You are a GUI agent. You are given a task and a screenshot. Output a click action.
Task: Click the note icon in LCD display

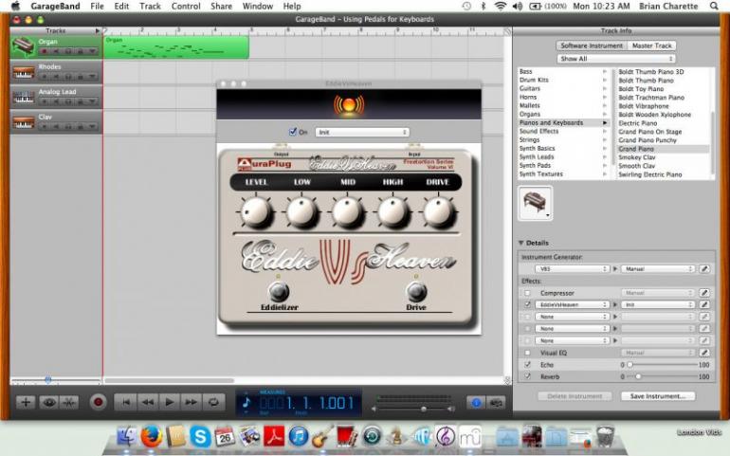point(246,402)
